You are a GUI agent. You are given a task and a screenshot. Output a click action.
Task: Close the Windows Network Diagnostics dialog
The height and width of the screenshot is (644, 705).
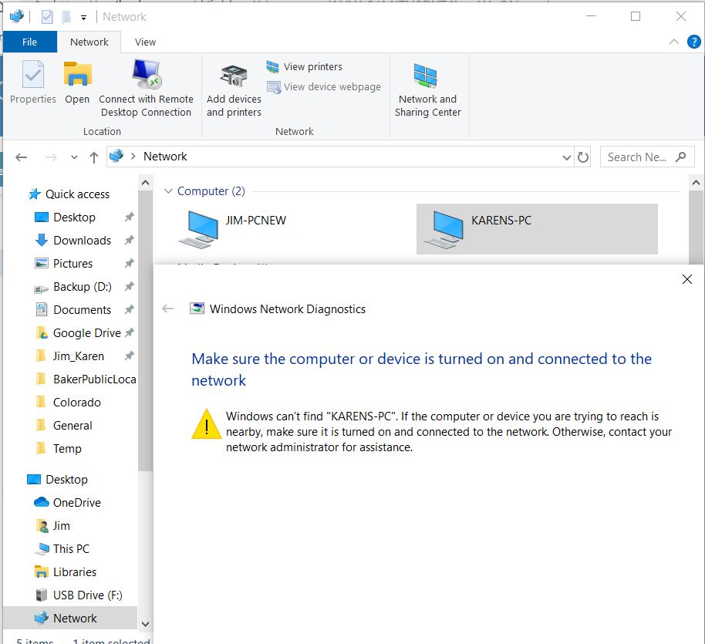point(686,279)
